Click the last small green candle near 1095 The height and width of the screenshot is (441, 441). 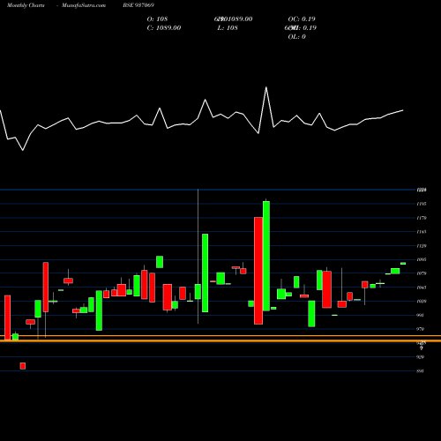(x=403, y=264)
